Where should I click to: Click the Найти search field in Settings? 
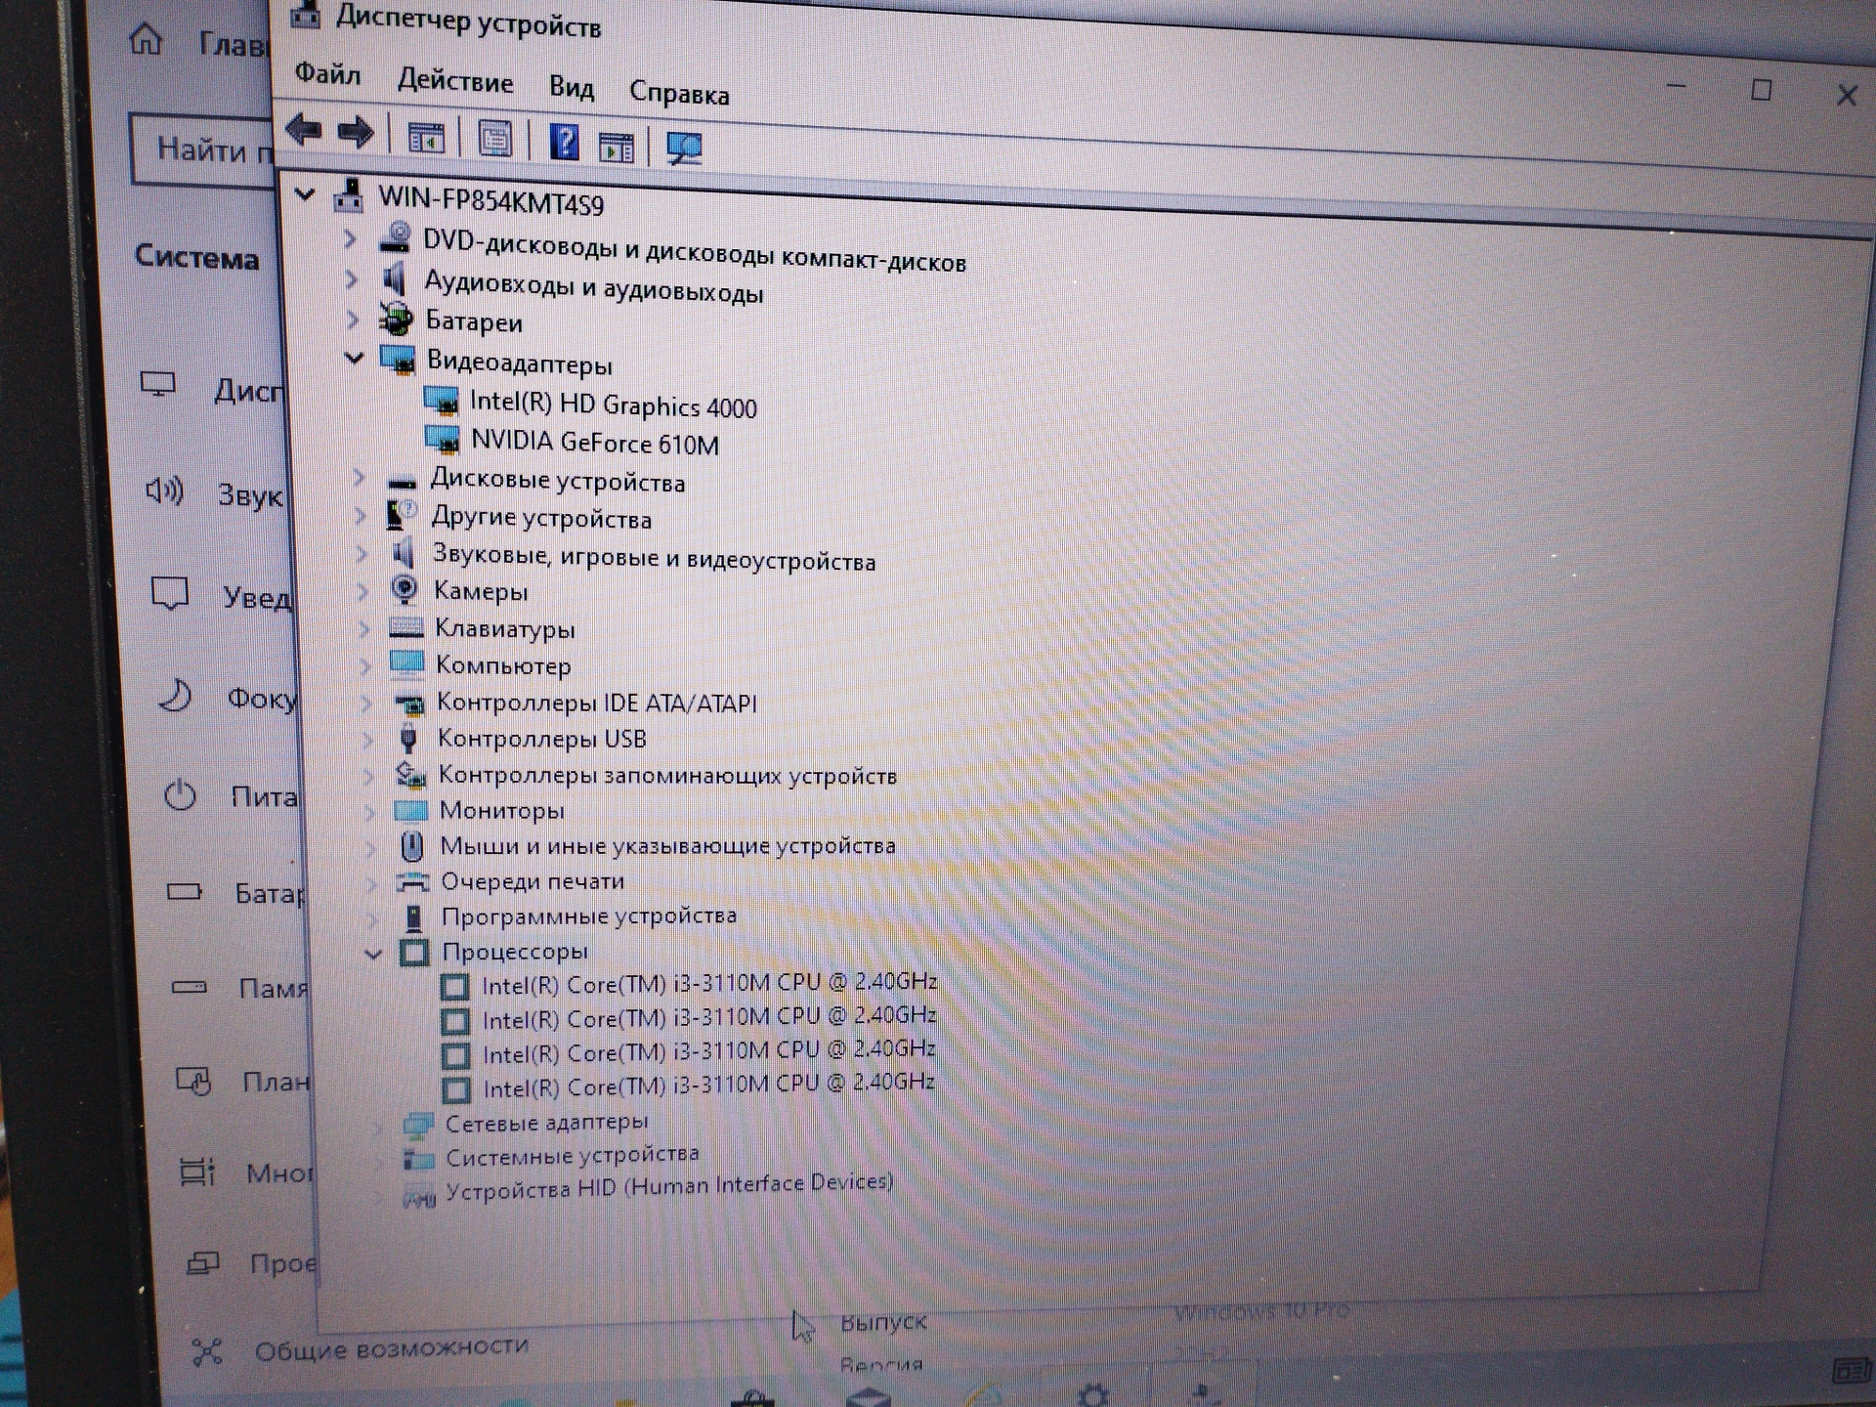(203, 150)
